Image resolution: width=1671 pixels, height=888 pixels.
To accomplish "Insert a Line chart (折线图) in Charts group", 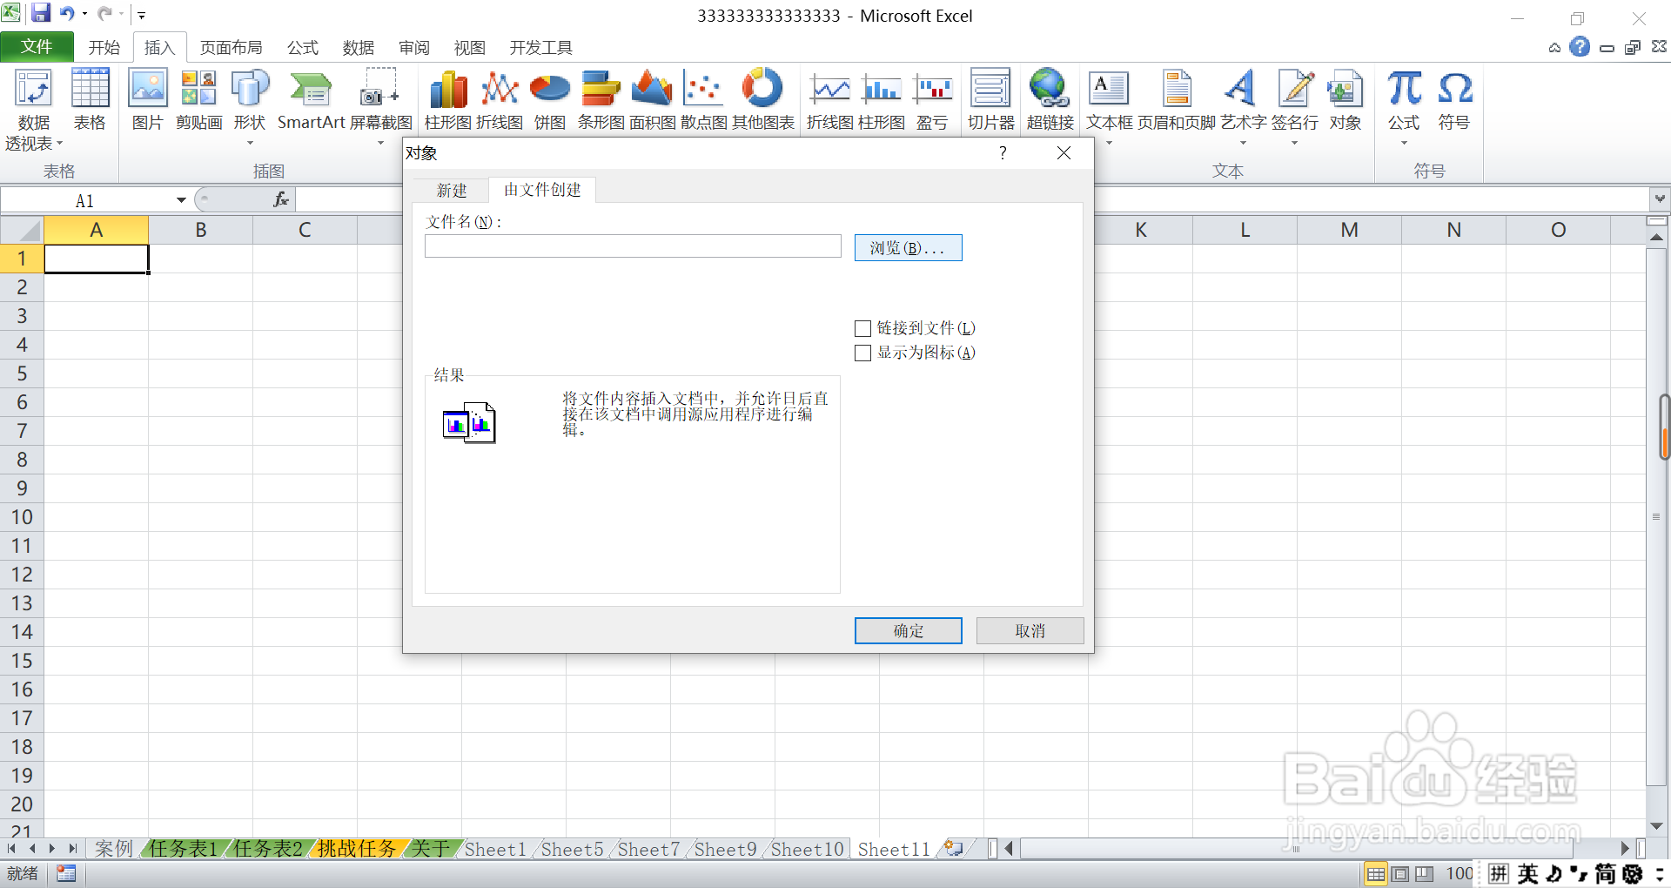I will (x=500, y=100).
